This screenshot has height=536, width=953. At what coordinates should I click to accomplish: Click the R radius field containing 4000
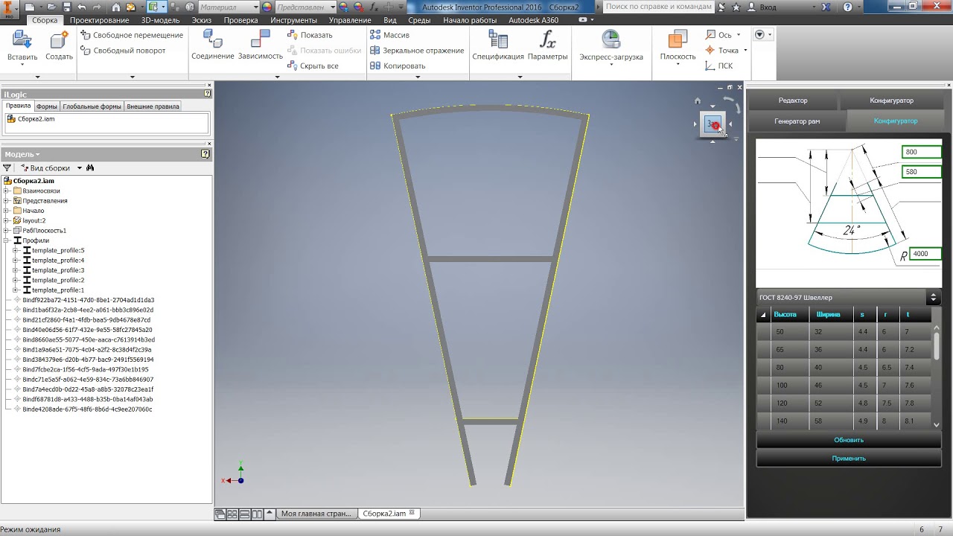[x=926, y=254]
